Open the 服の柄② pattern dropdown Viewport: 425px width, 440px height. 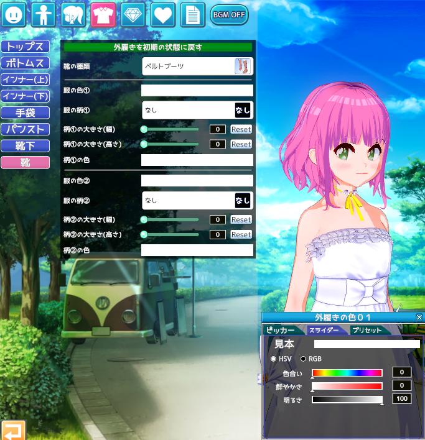197,201
